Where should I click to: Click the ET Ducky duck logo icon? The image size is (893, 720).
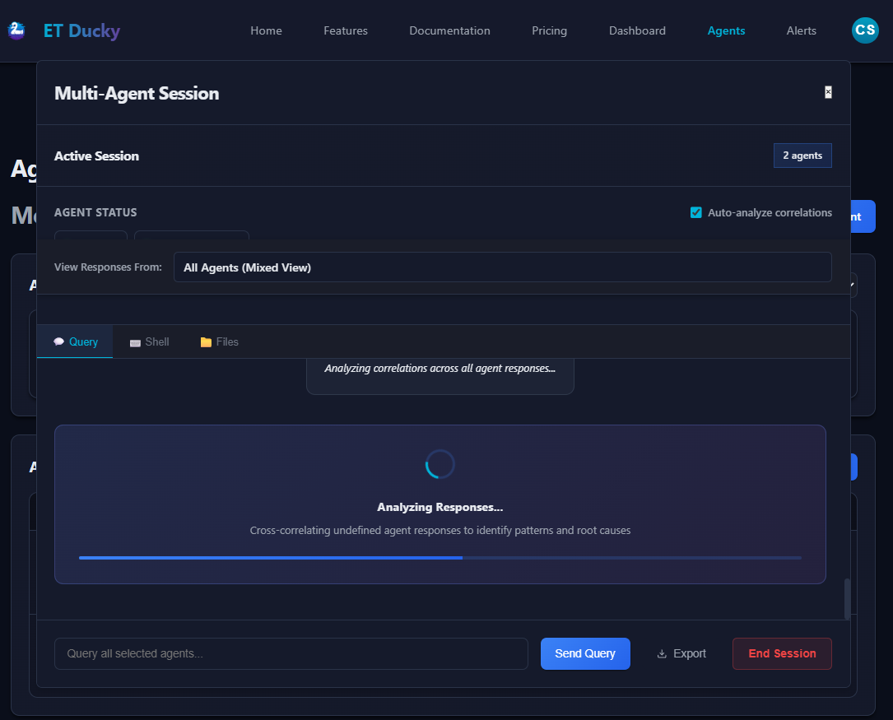point(16,30)
